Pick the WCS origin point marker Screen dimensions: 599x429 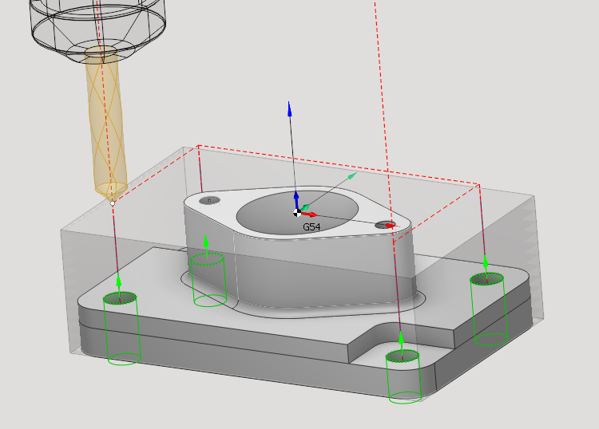297,213
